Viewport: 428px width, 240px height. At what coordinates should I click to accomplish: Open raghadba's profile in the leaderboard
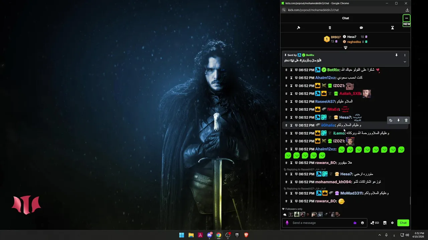[x=354, y=42]
